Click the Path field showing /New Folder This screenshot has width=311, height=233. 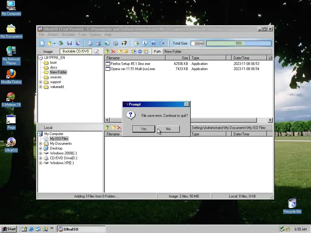point(217,52)
